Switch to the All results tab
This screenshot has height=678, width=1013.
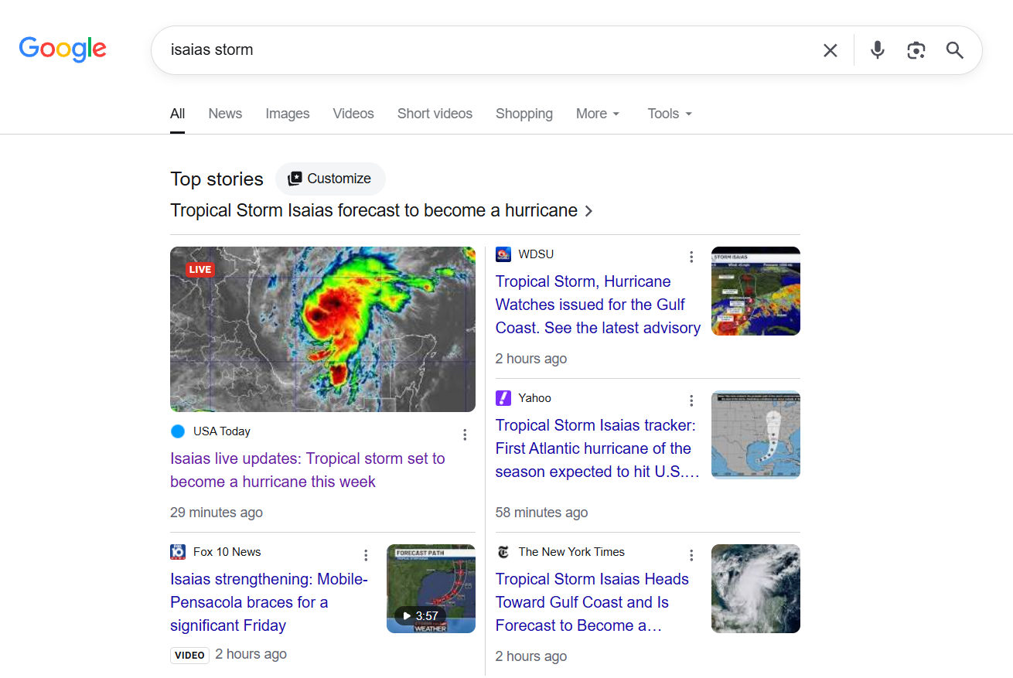coord(177,114)
